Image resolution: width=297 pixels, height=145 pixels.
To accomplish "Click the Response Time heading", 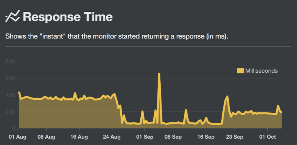I will pos(68,17).
